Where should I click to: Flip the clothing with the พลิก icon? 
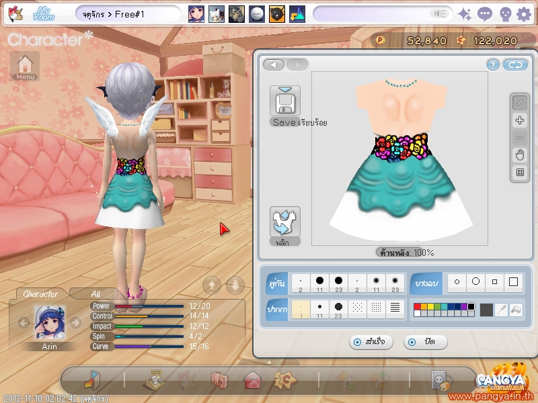tap(284, 222)
